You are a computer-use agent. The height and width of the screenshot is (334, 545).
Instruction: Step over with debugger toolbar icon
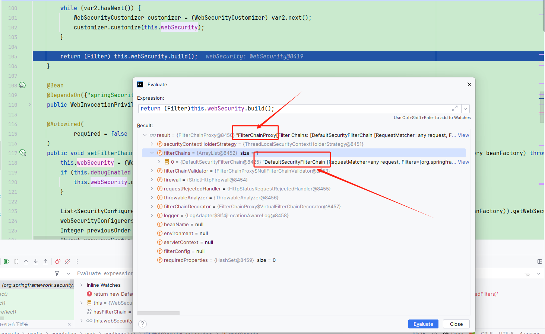point(26,261)
